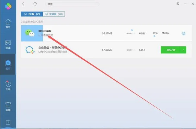Click the colorful clover app logo
Screen dimensions: 196x129
(8, 6)
